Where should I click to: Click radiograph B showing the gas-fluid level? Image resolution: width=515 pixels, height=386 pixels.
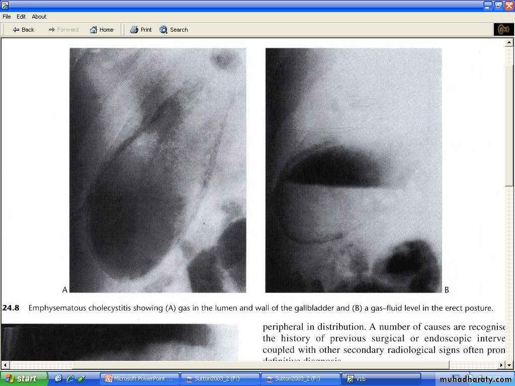pyautogui.click(x=353, y=170)
